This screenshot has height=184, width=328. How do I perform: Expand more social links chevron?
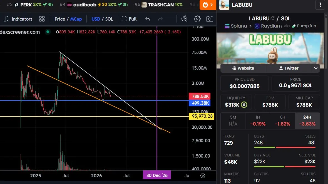coord(316,68)
